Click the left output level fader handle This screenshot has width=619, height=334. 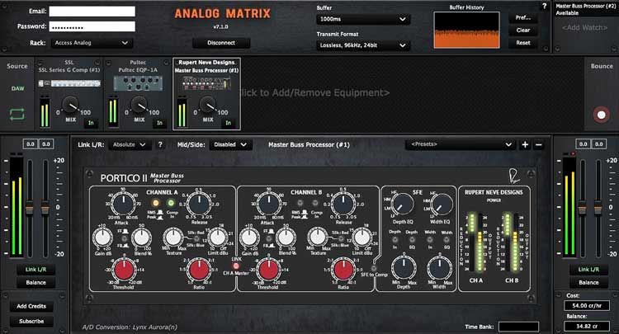pos(583,208)
